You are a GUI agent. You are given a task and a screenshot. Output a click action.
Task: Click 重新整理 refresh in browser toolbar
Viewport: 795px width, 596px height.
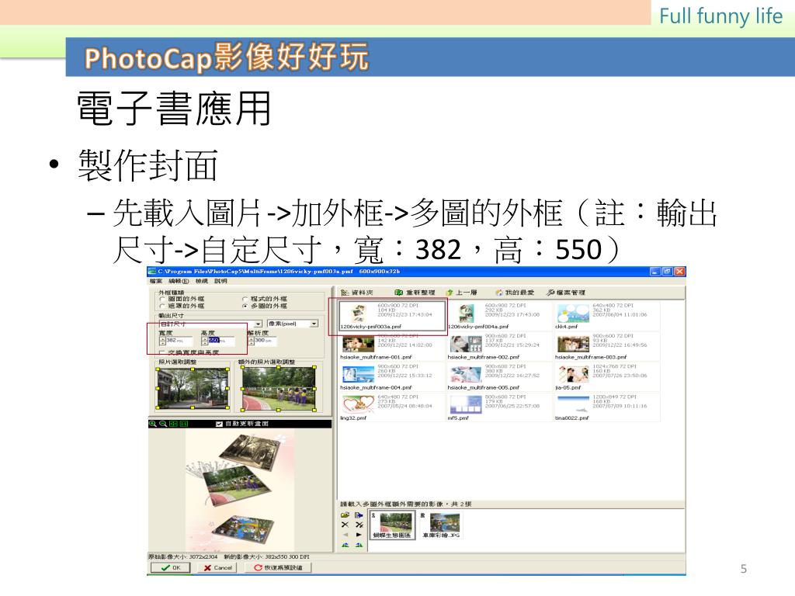click(x=415, y=293)
